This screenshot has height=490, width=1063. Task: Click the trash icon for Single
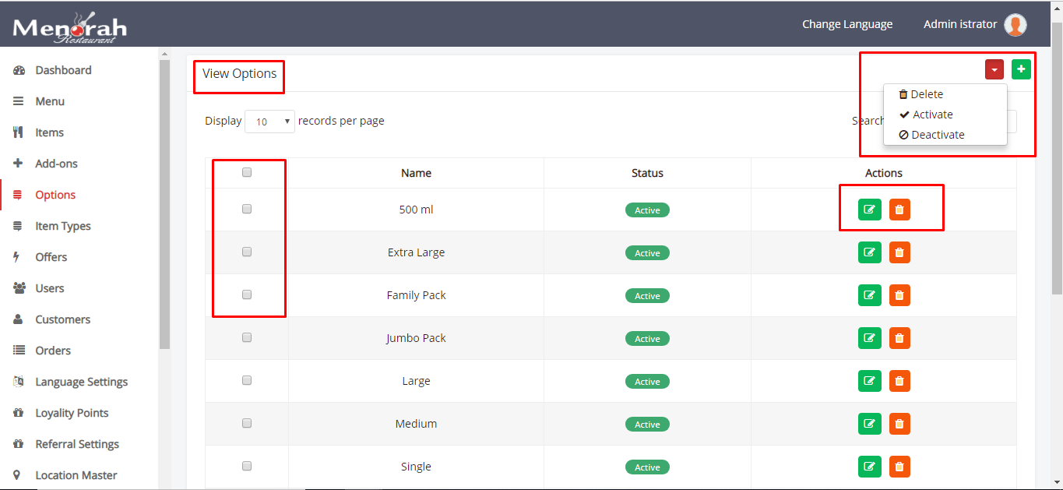tap(899, 467)
